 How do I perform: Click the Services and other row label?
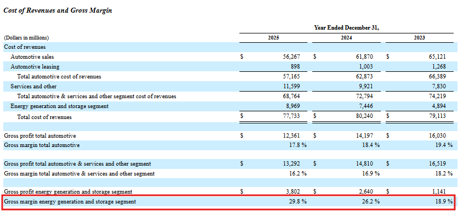pos(33,87)
